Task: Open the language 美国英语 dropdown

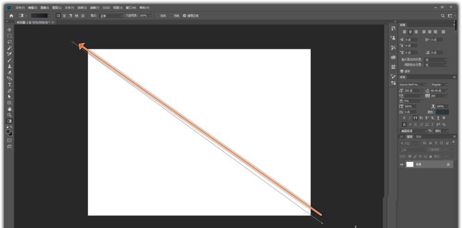Action: (413, 131)
